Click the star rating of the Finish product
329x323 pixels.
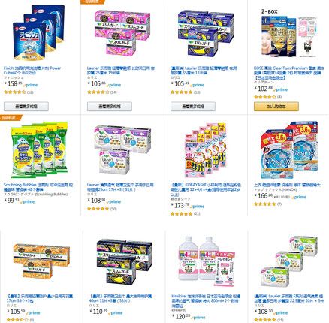pyautogui.click(x=15, y=92)
